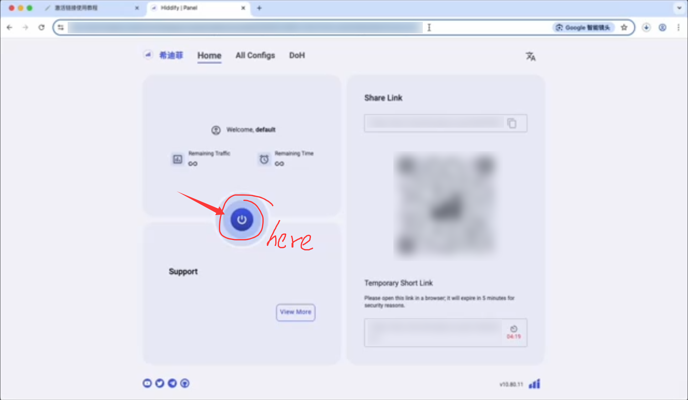This screenshot has height=400, width=688.
Task: Click the 04:19 countdown timer text
Action: (514, 336)
